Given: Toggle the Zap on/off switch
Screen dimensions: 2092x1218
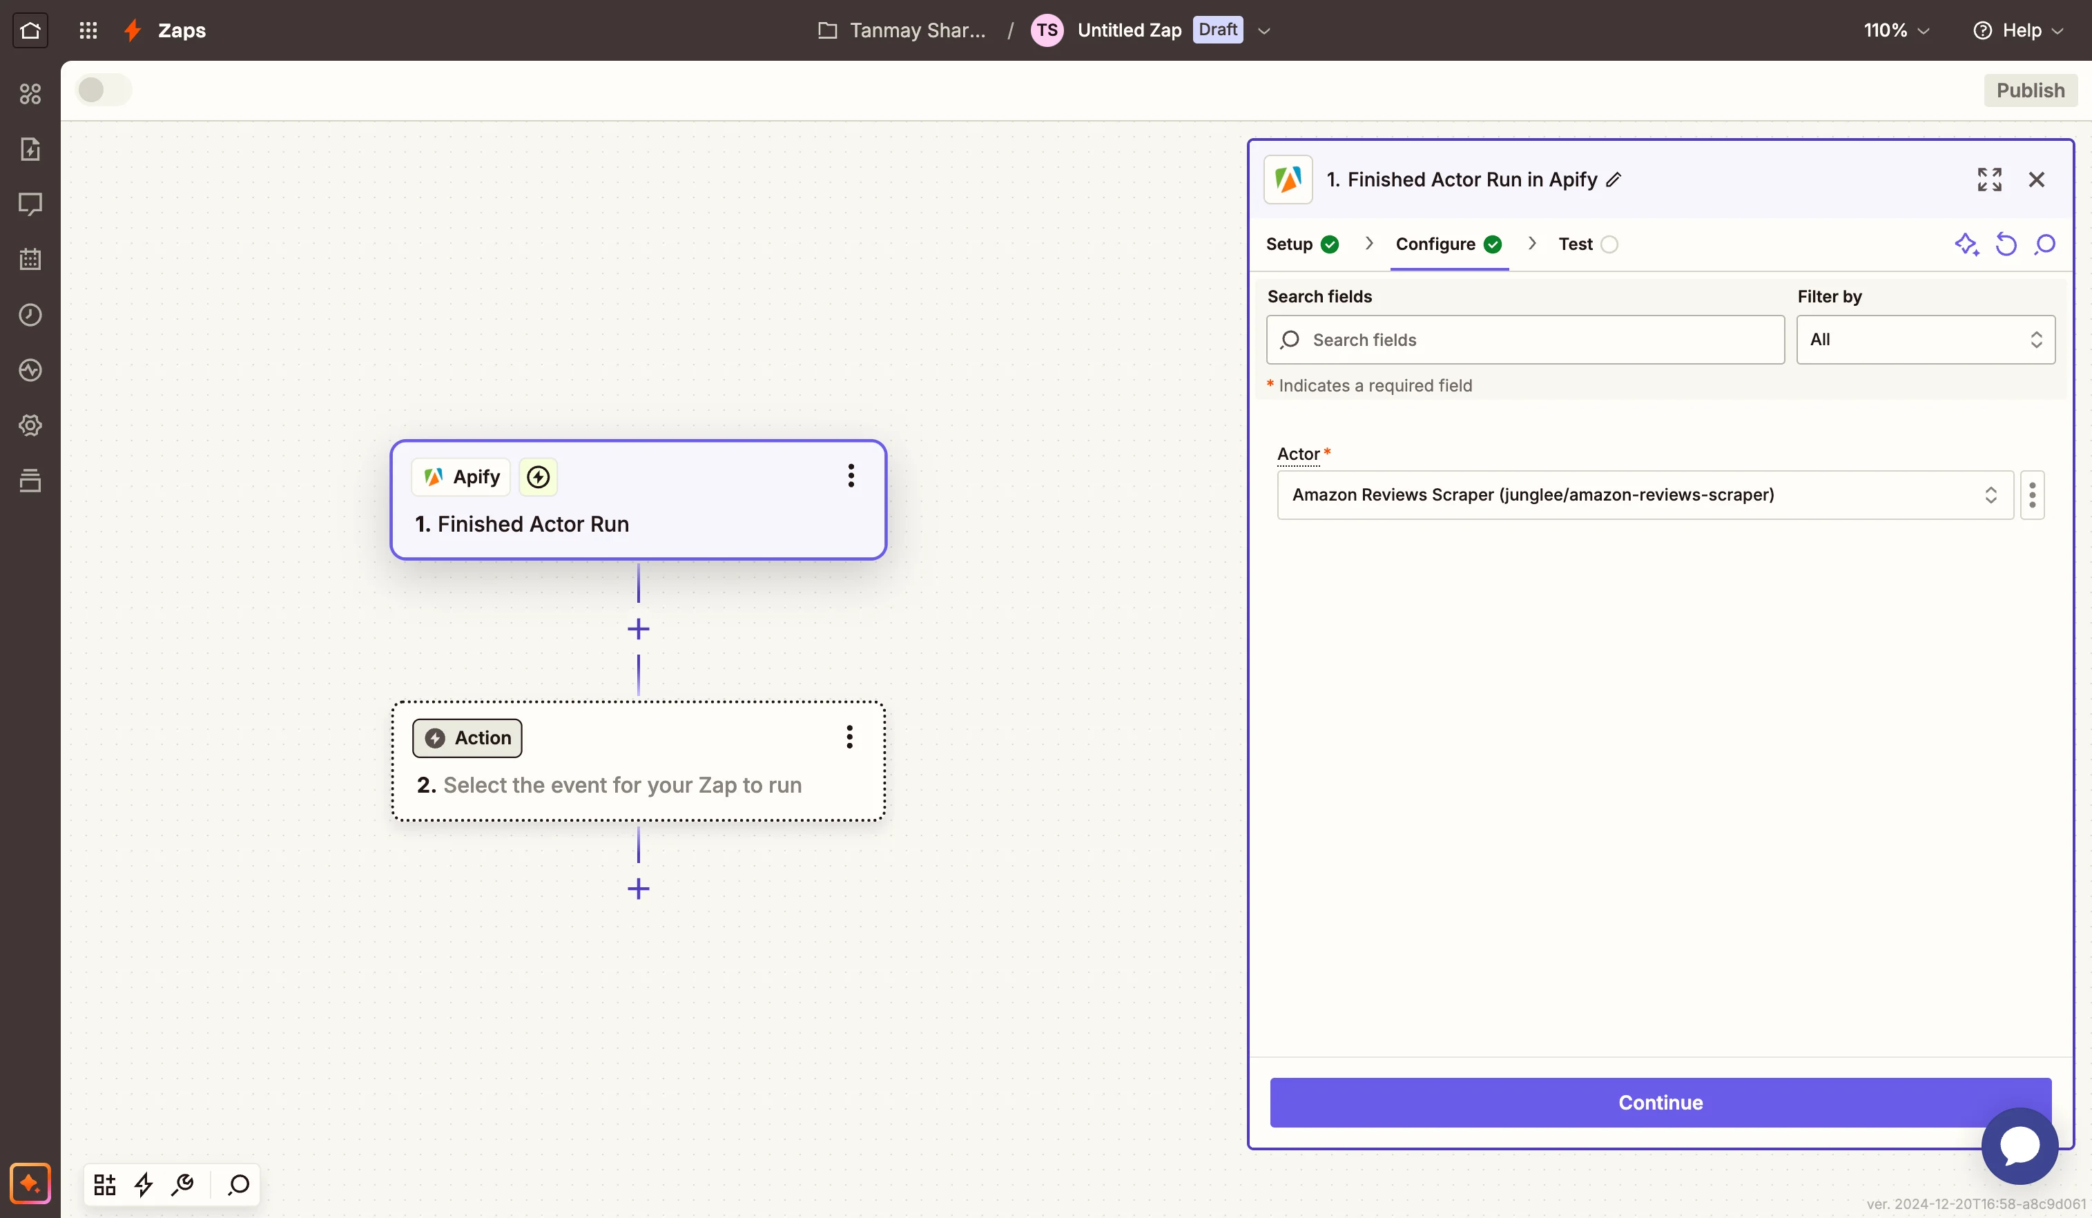Looking at the screenshot, I should 103,90.
